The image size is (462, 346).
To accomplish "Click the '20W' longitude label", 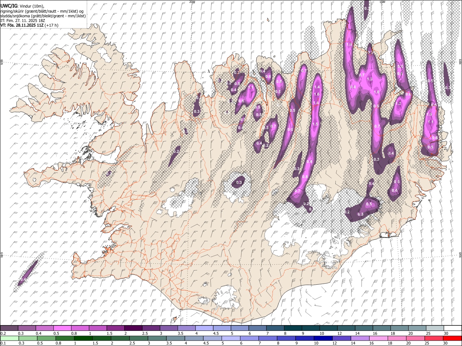I will point(192,2).
